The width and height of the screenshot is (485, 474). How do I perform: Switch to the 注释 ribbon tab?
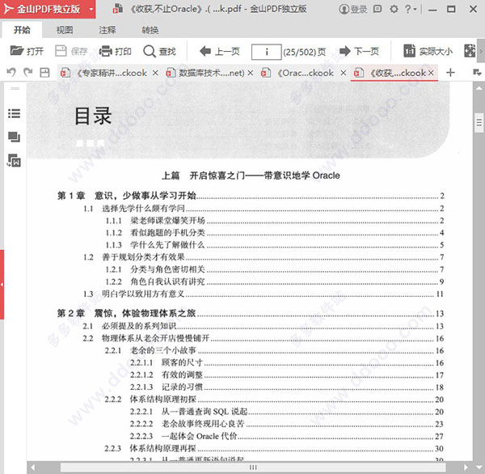pyautogui.click(x=107, y=30)
